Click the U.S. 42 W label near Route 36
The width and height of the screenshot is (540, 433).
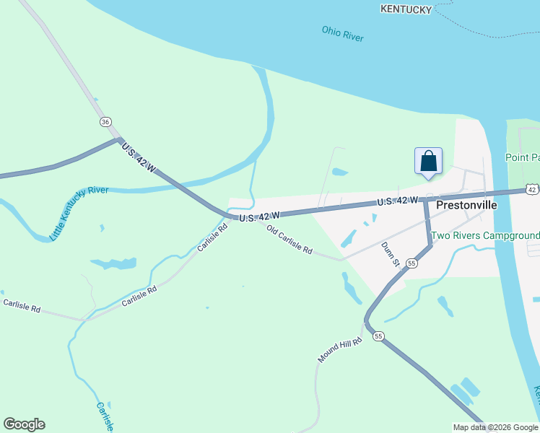click(x=139, y=157)
